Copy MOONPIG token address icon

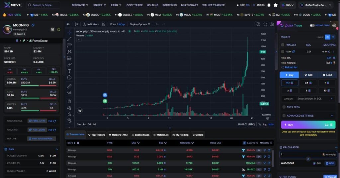33,25
